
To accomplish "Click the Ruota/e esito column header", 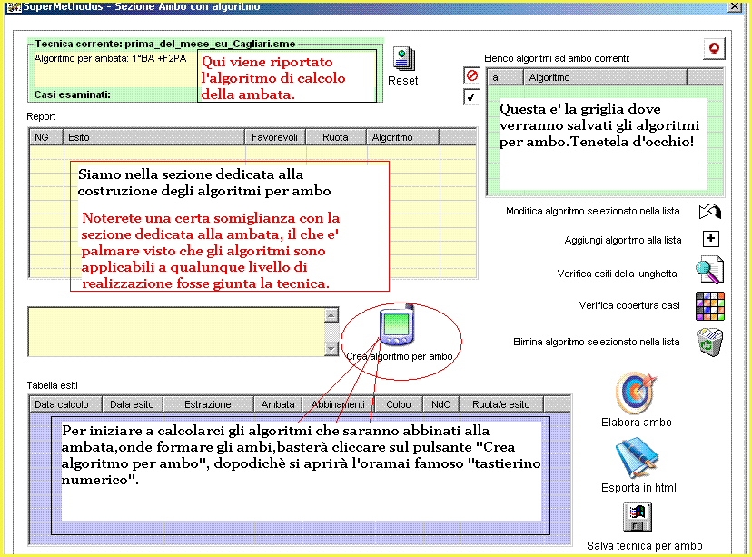I will coord(501,404).
